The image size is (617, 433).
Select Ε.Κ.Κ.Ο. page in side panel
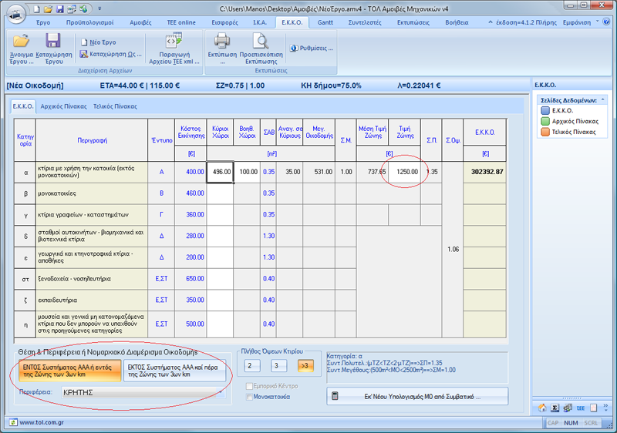pyautogui.click(x=563, y=110)
